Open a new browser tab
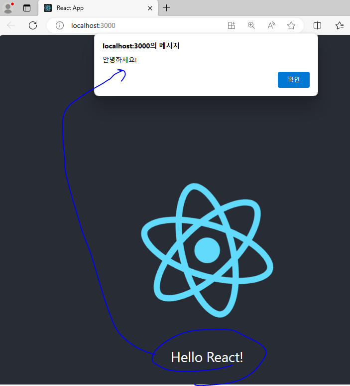This screenshot has width=350, height=386. pos(166,8)
